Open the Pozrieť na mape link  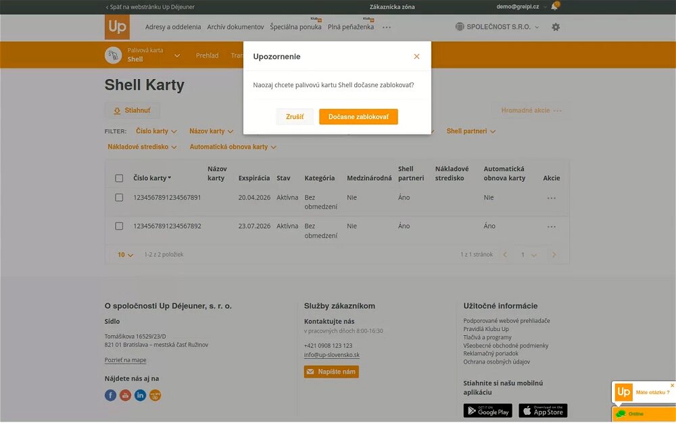pyautogui.click(x=126, y=360)
